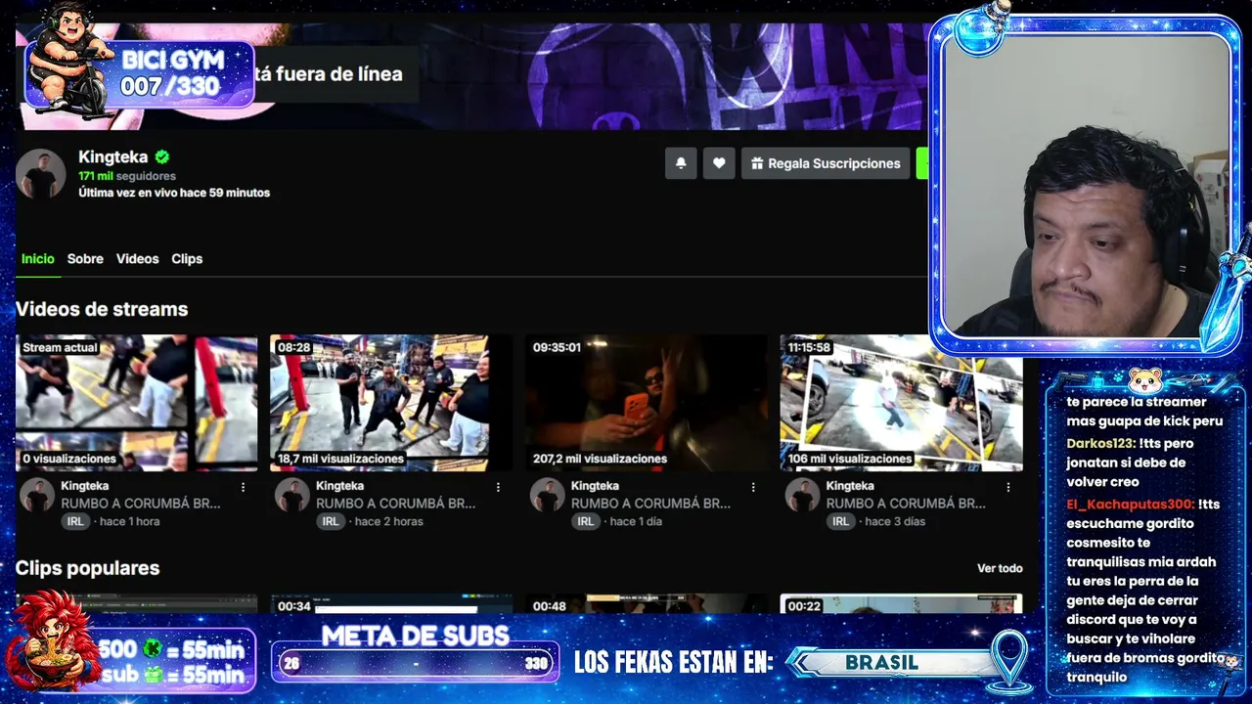Open video title posted hace 3 días

pyautogui.click(x=906, y=504)
